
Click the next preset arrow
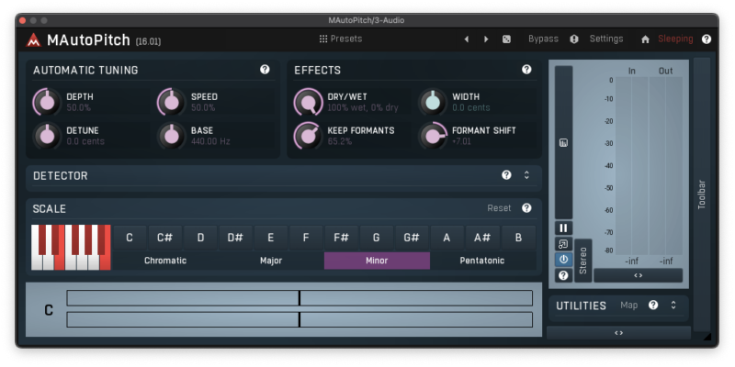(x=486, y=39)
